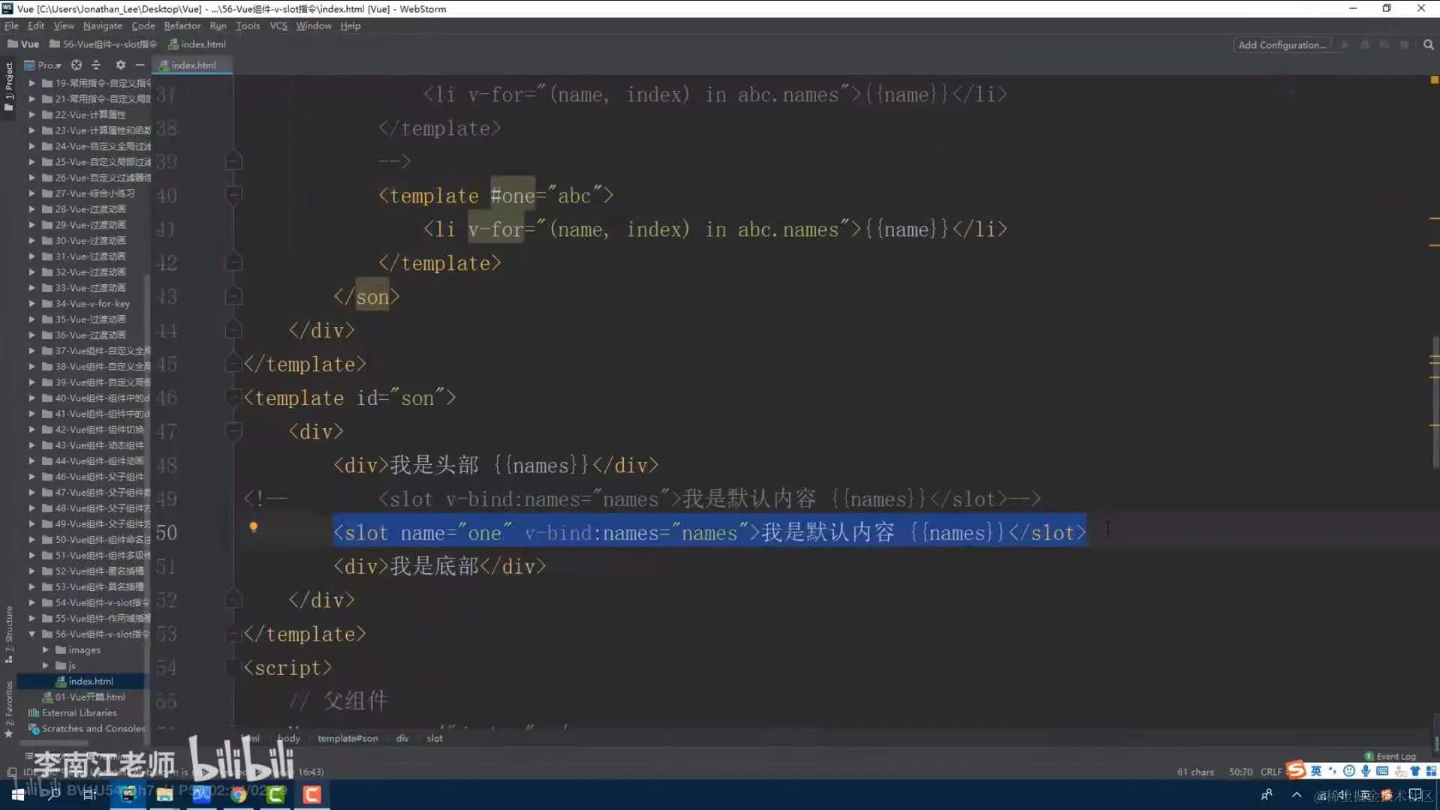
Task: Toggle code fold marker on line 45
Action: 233,364
